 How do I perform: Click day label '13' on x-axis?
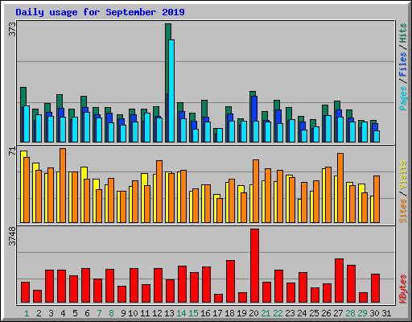click(x=169, y=313)
